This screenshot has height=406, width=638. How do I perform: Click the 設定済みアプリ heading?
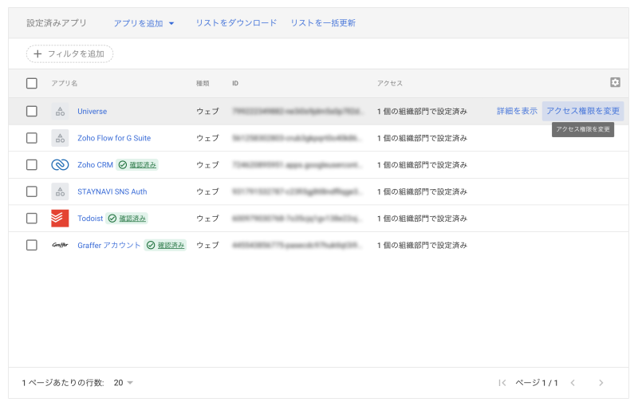click(57, 23)
